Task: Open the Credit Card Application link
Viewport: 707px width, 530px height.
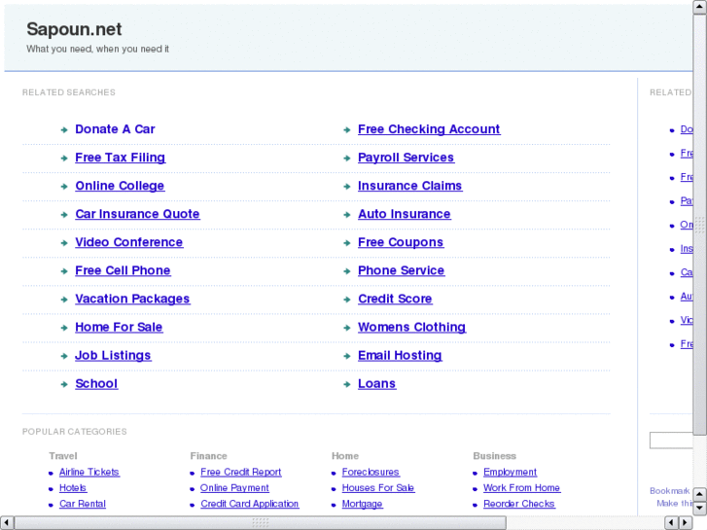Action: 249,504
